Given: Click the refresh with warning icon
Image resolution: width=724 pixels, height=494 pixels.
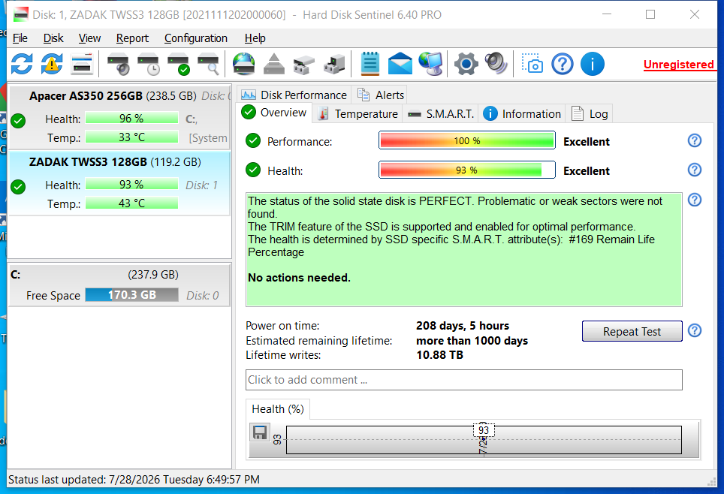Looking at the screenshot, I should [52, 64].
